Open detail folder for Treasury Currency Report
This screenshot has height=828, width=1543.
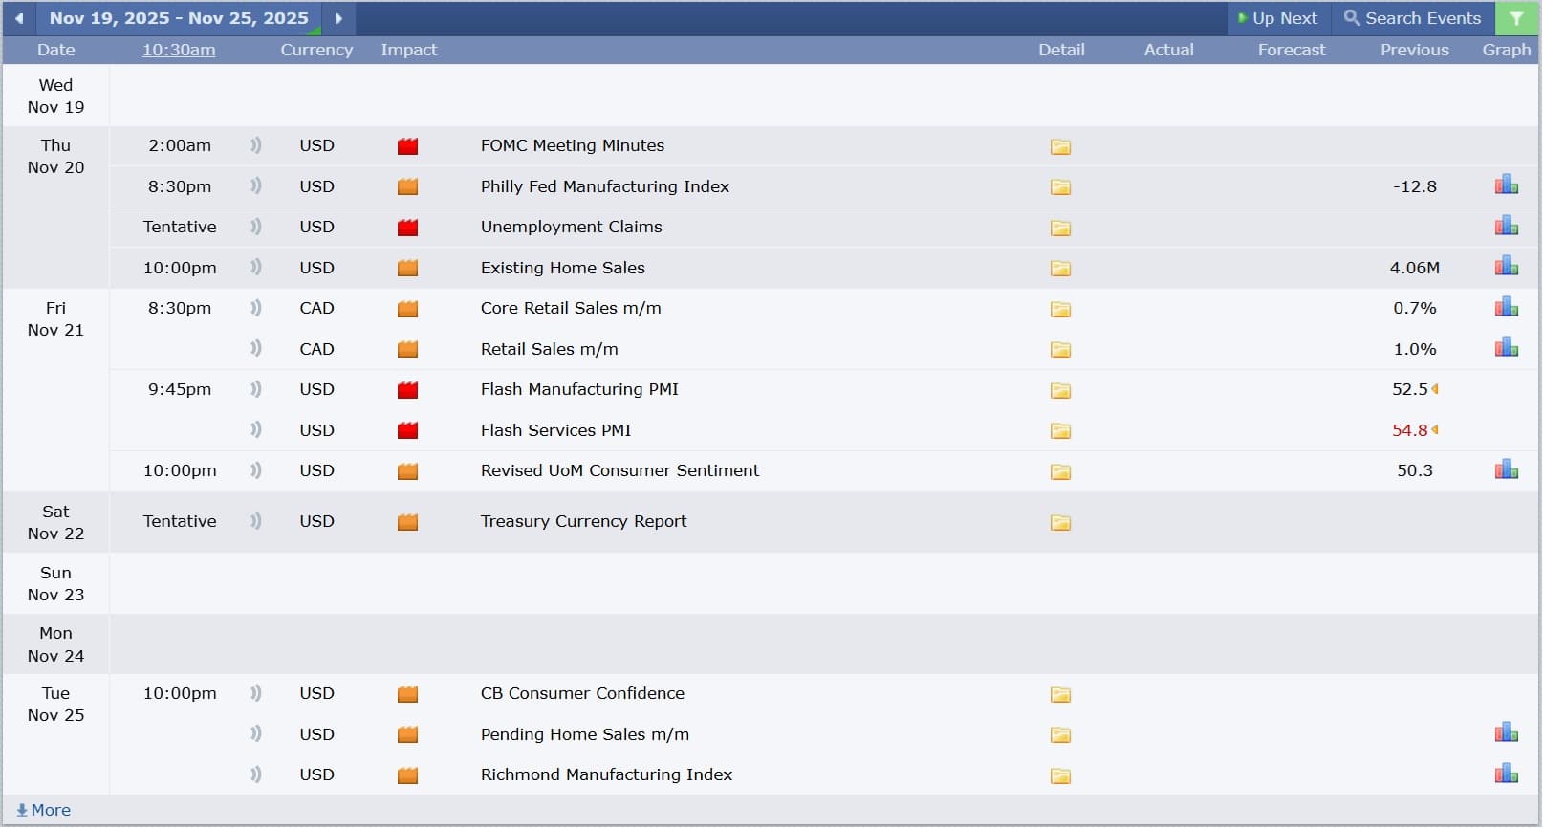click(x=1060, y=522)
